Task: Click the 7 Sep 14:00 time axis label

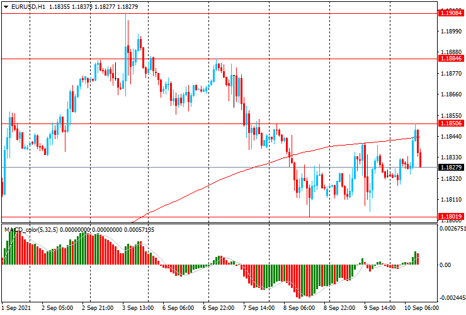Action: (259, 308)
